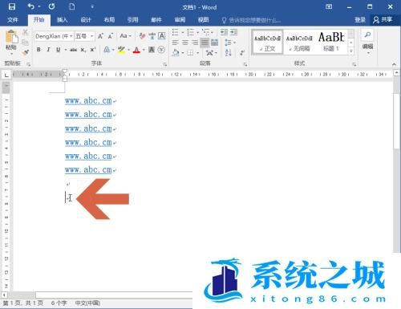Clear all formatting with the eraser icon

(x=142, y=36)
